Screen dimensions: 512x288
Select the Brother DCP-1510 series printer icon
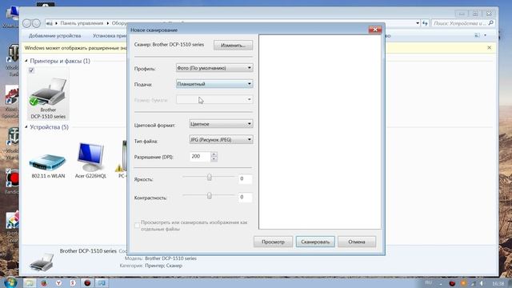pos(48,93)
